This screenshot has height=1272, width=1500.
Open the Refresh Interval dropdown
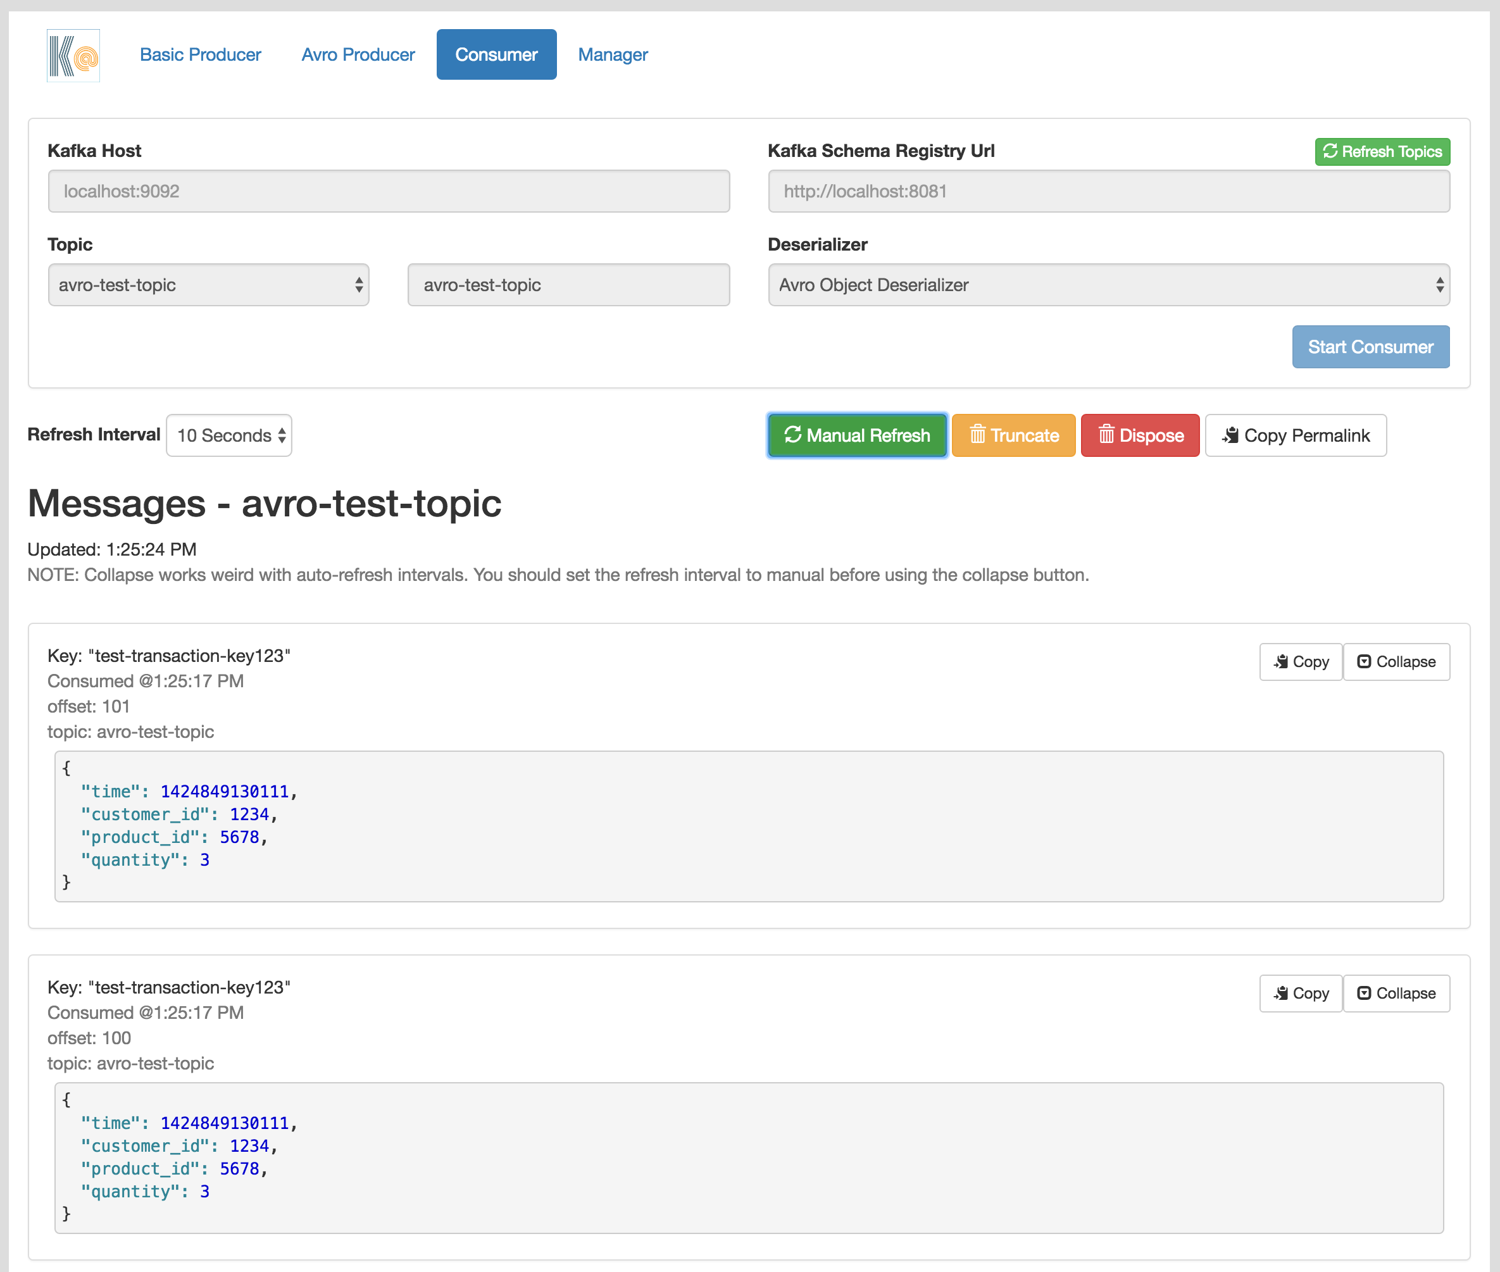point(229,435)
